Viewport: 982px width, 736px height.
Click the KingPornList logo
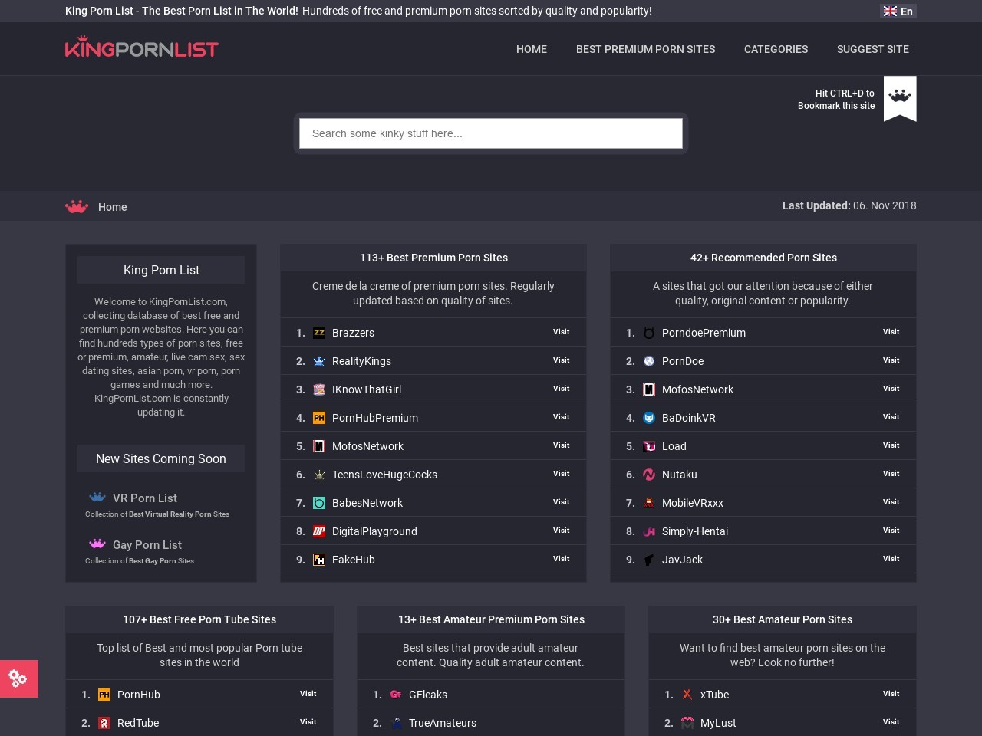tap(142, 48)
